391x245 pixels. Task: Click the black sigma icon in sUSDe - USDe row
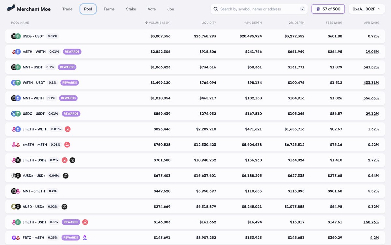[x=65, y=176]
